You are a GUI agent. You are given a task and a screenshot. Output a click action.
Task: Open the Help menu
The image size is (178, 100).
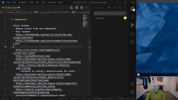pyautogui.click(x=60, y=2)
